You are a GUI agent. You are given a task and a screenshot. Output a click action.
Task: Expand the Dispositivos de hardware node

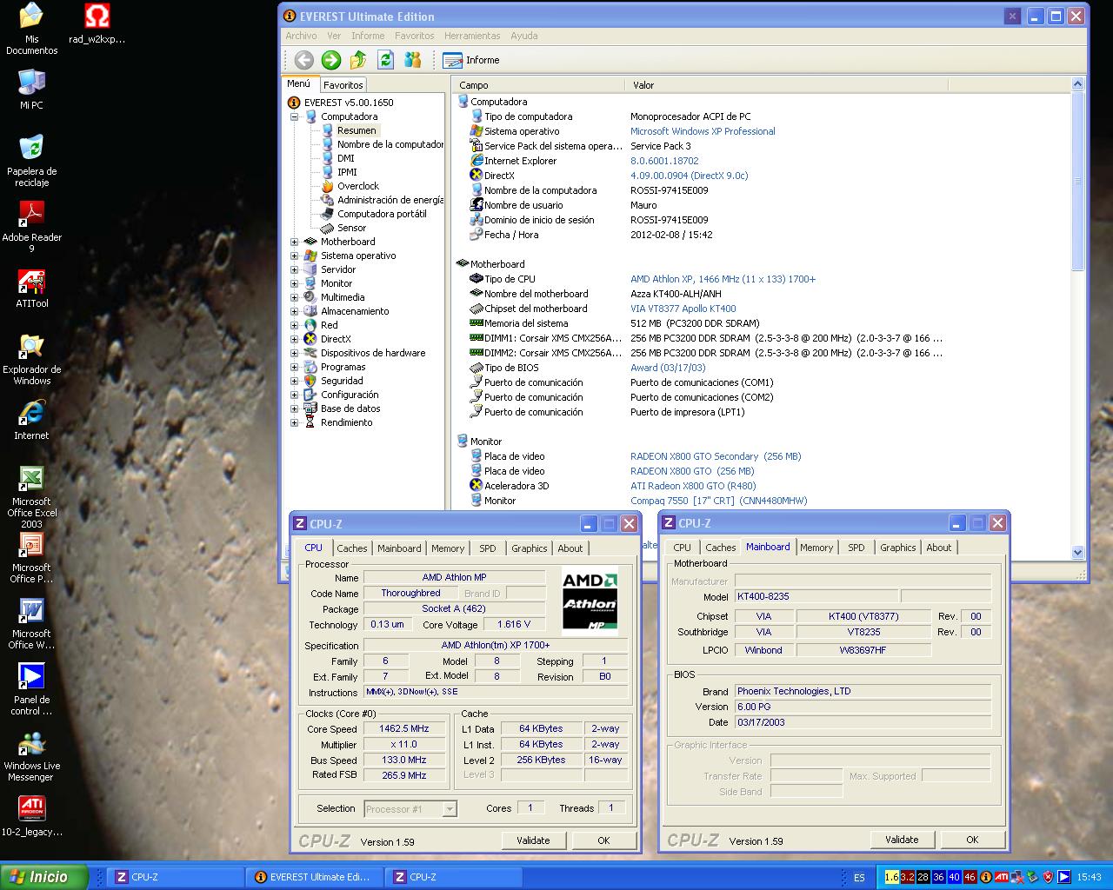point(294,353)
